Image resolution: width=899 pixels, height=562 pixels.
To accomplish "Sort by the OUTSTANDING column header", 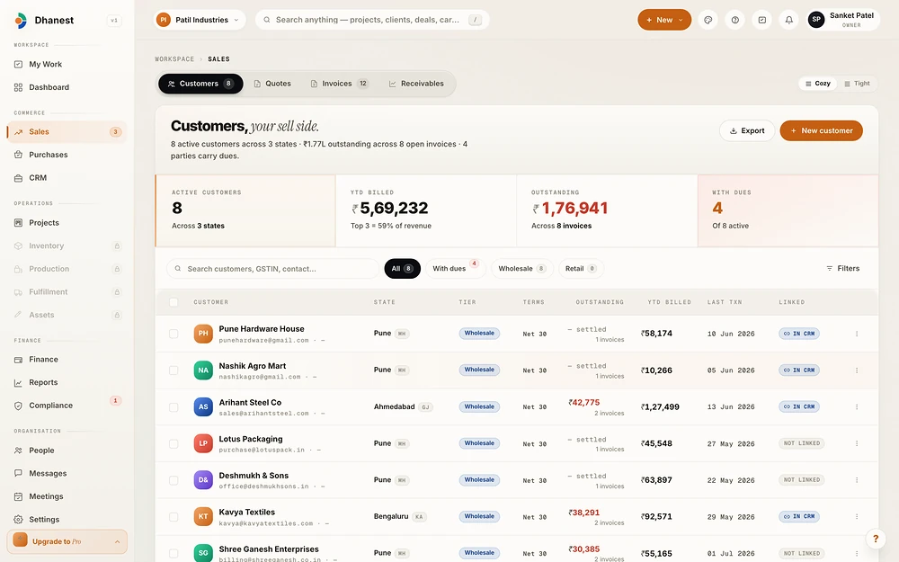I will 600,302.
